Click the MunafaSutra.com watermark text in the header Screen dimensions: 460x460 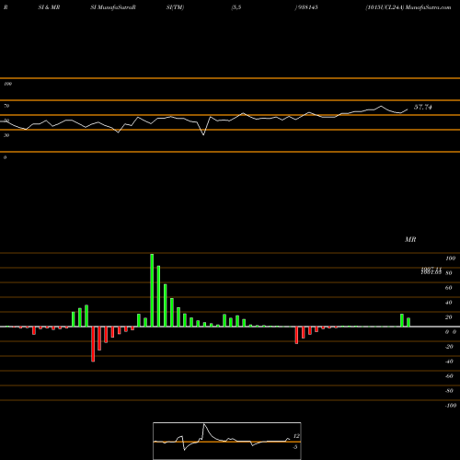click(x=428, y=7)
